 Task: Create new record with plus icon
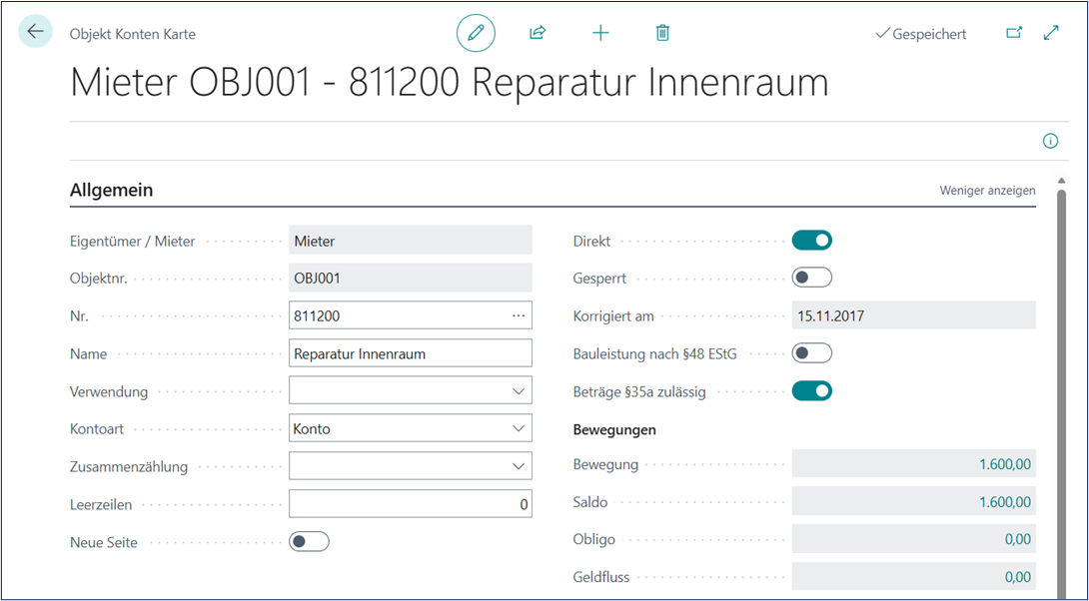coord(600,33)
